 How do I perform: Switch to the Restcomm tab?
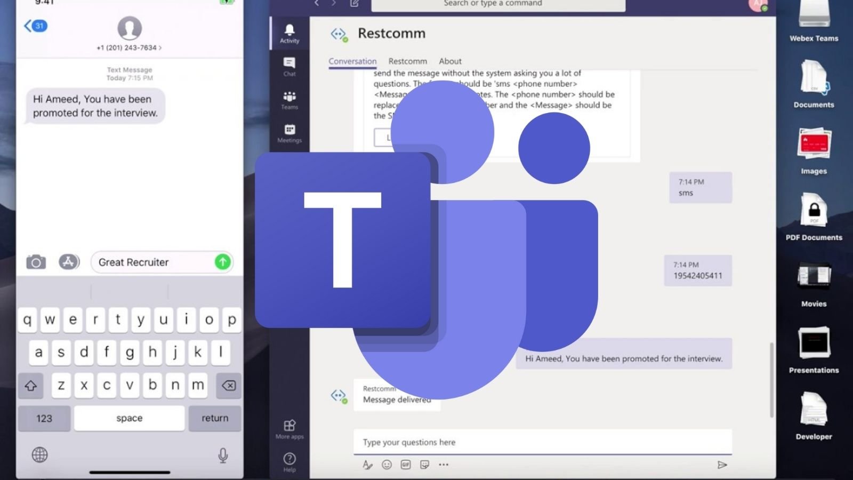tap(408, 61)
